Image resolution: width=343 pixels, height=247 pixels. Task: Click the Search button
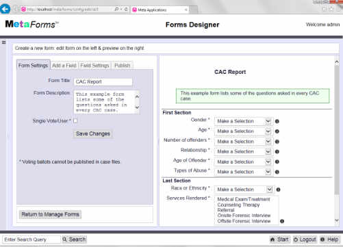[75, 239]
